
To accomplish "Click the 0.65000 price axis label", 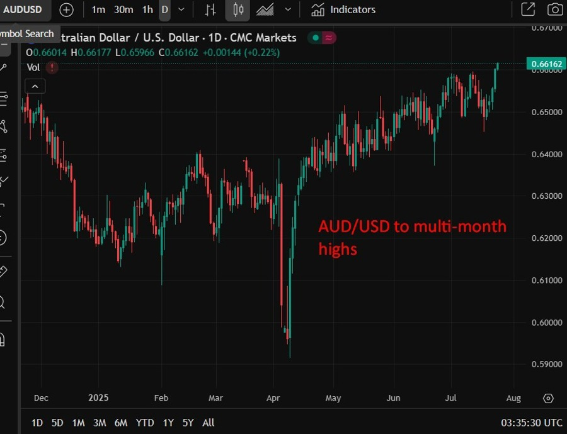I will [547, 113].
